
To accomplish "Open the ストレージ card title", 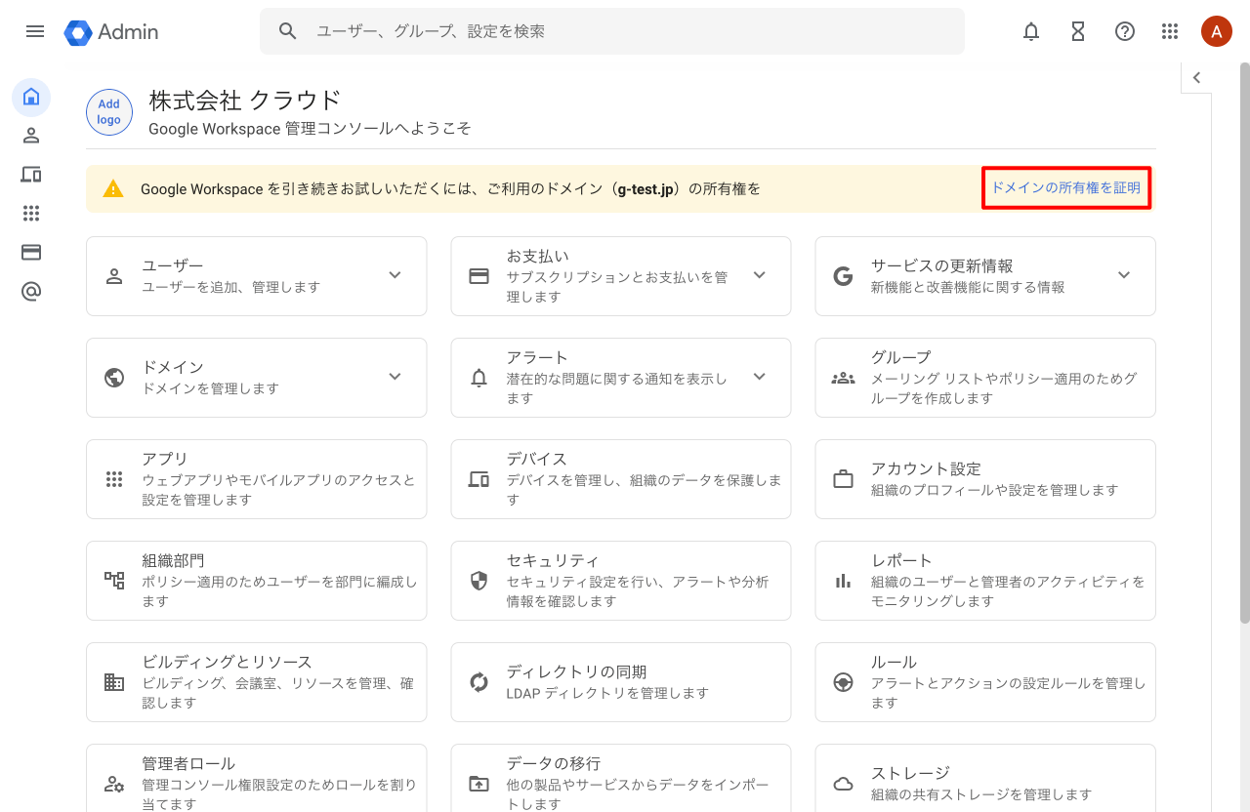I will tap(910, 773).
